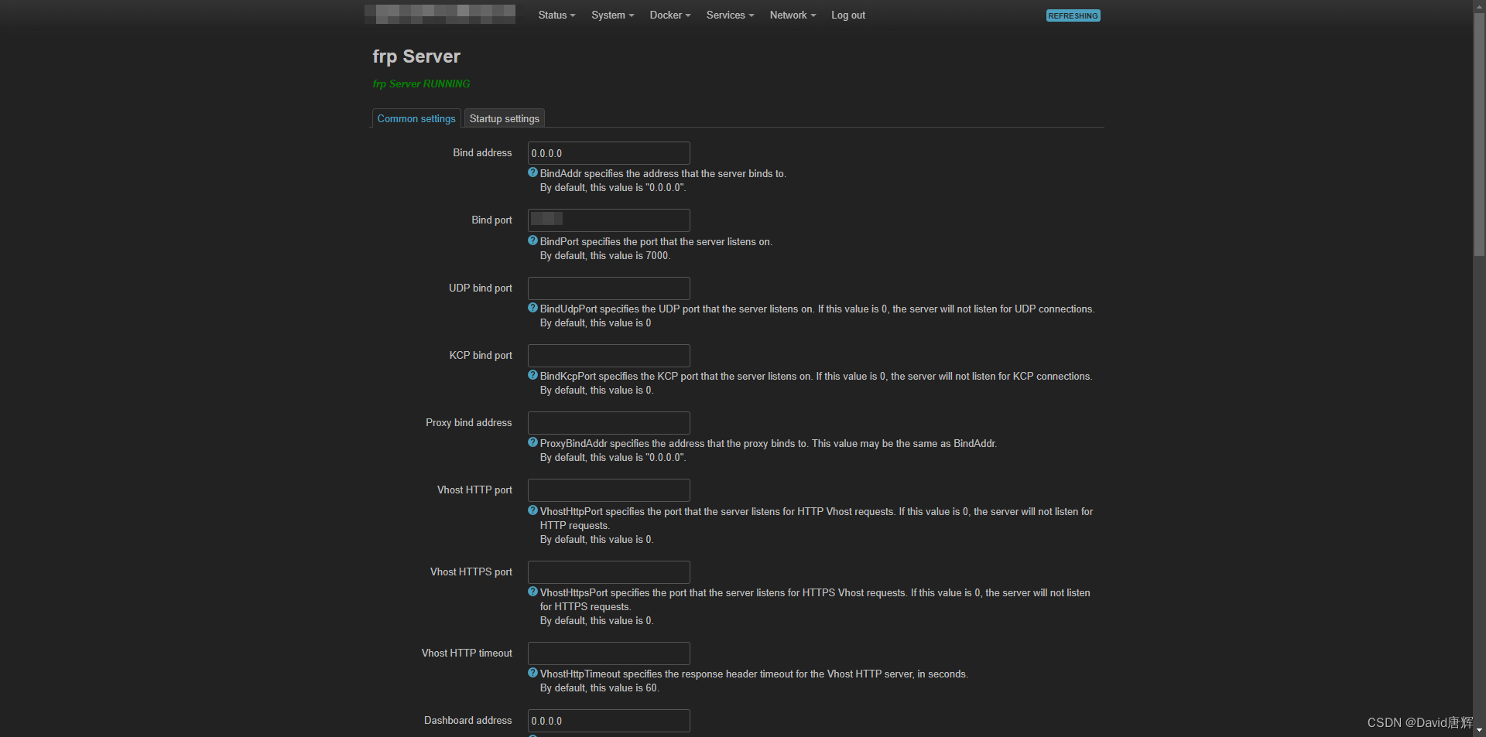1486x737 pixels.
Task: Focus the Vhost HTTP timeout field
Action: (608, 653)
